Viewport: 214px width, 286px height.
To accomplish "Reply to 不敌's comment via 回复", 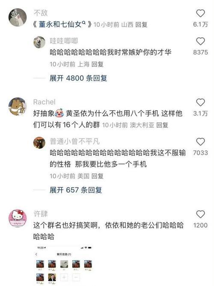I will click(141, 24).
